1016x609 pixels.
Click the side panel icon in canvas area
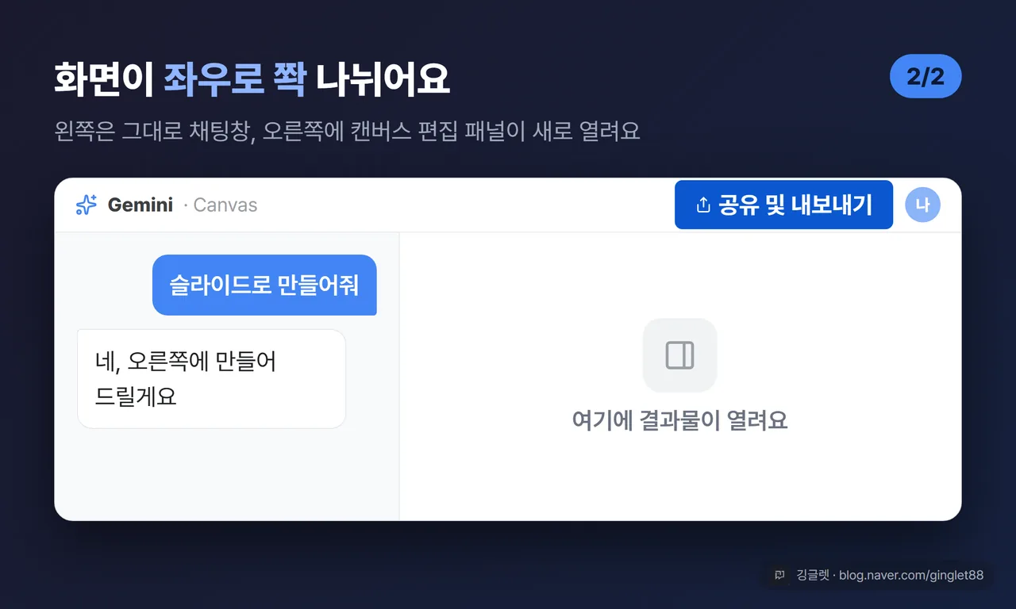pos(679,355)
